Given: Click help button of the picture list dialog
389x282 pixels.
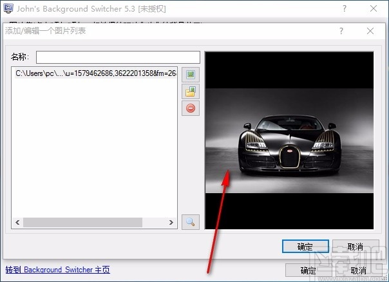Looking at the screenshot, I should point(341,31).
